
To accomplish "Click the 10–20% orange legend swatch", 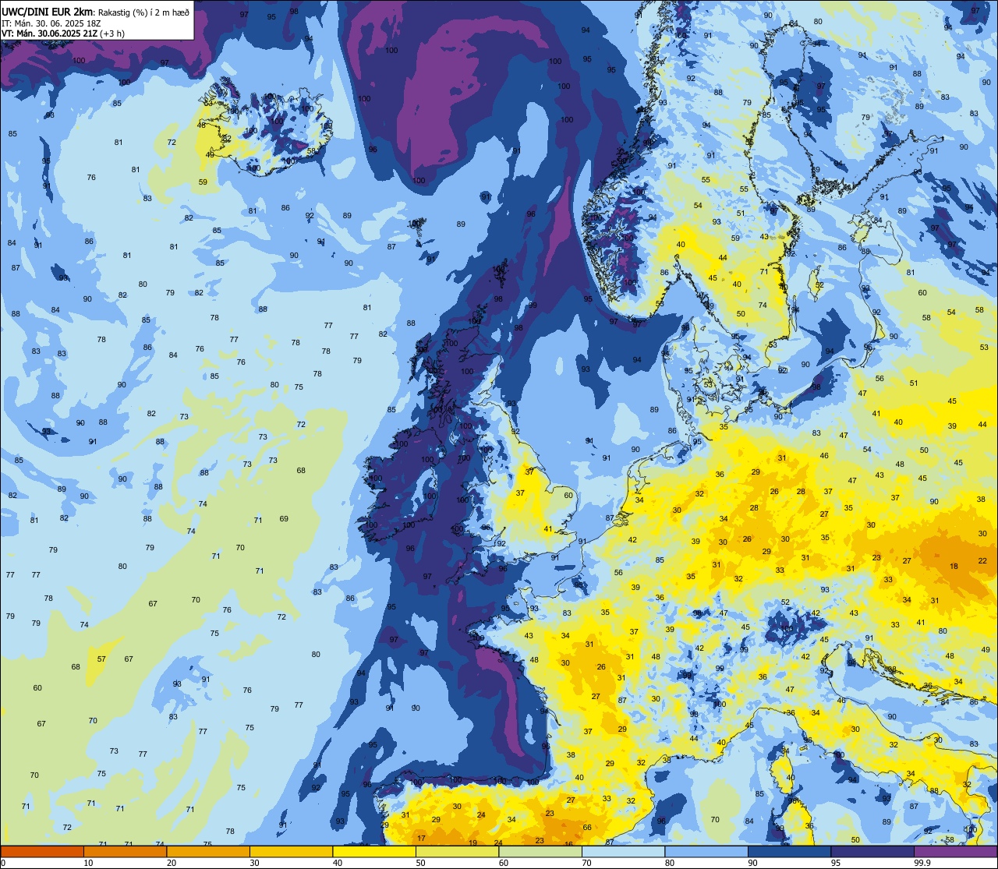I will click(125, 852).
